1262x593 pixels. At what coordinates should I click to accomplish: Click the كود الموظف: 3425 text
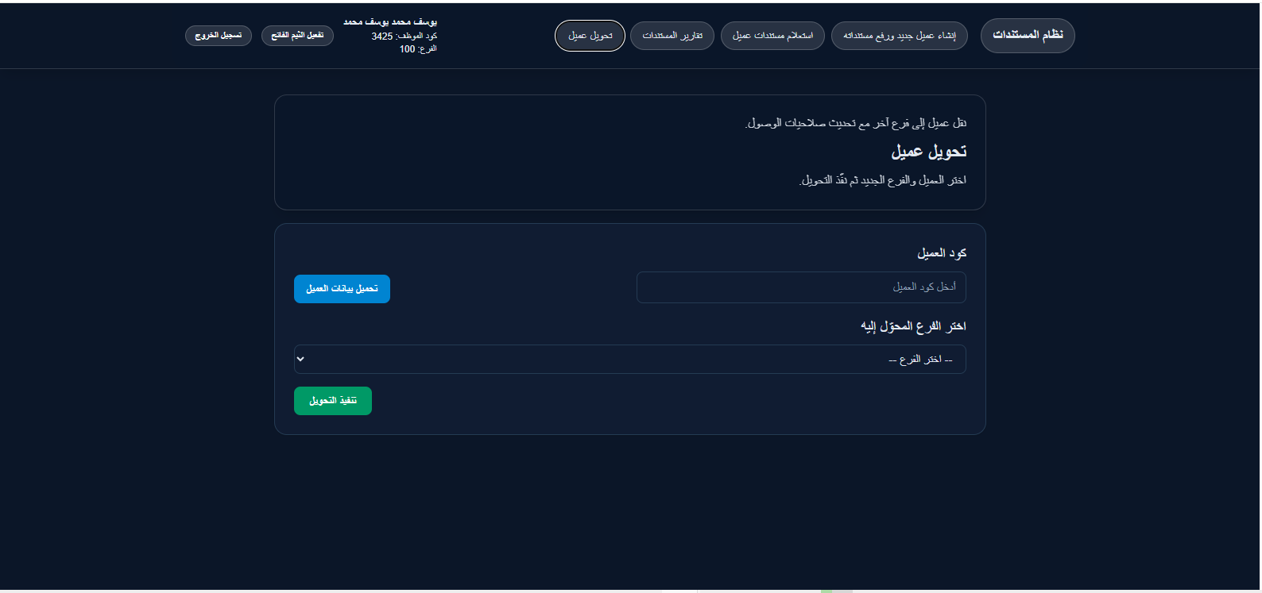coord(404,37)
